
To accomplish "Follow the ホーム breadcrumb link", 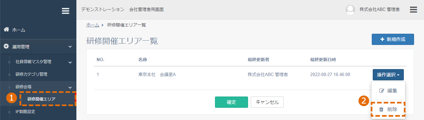I will [x=93, y=25].
